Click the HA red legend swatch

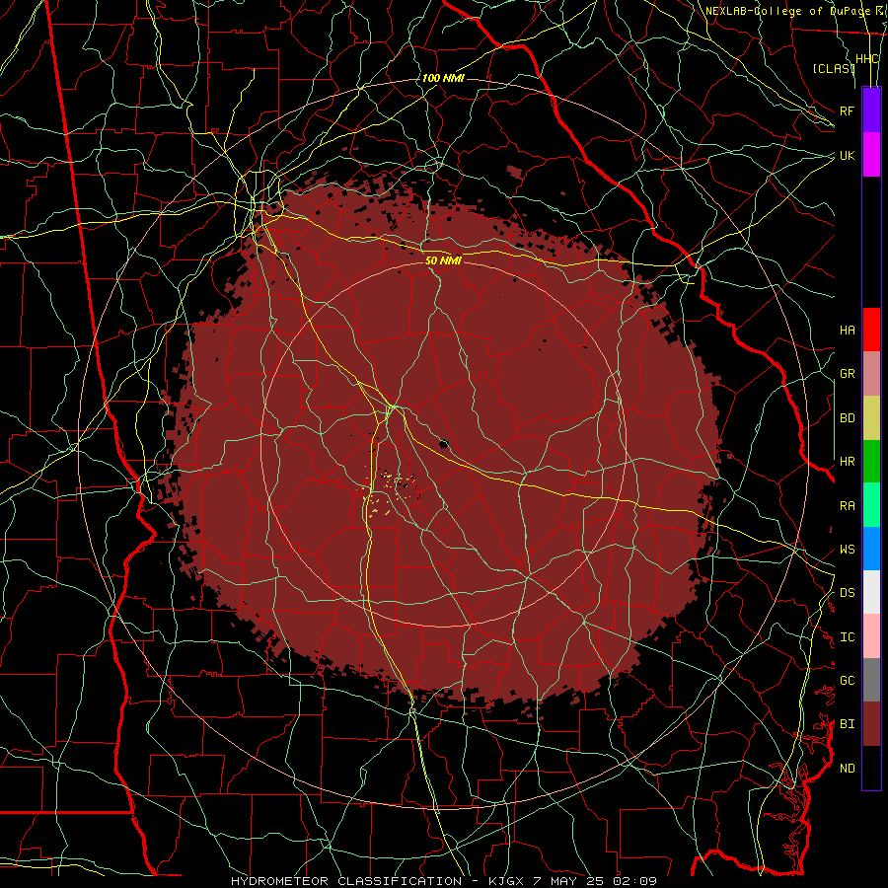pyautogui.click(x=871, y=329)
